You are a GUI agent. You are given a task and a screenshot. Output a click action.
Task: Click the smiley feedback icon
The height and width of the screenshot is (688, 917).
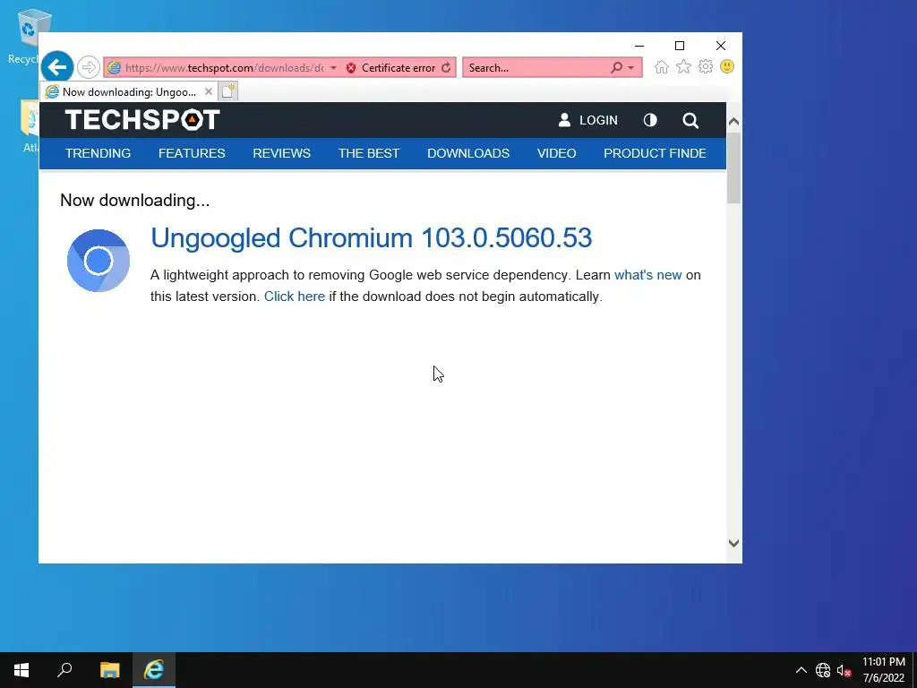coord(727,66)
